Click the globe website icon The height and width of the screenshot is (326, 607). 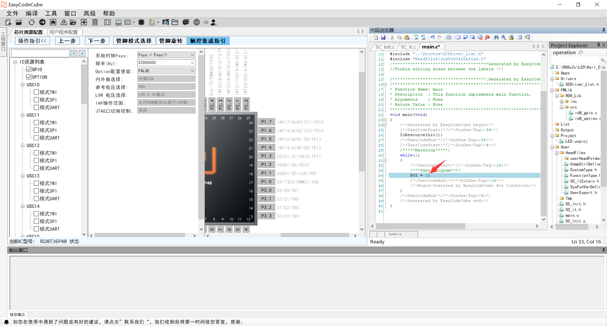tap(197, 22)
